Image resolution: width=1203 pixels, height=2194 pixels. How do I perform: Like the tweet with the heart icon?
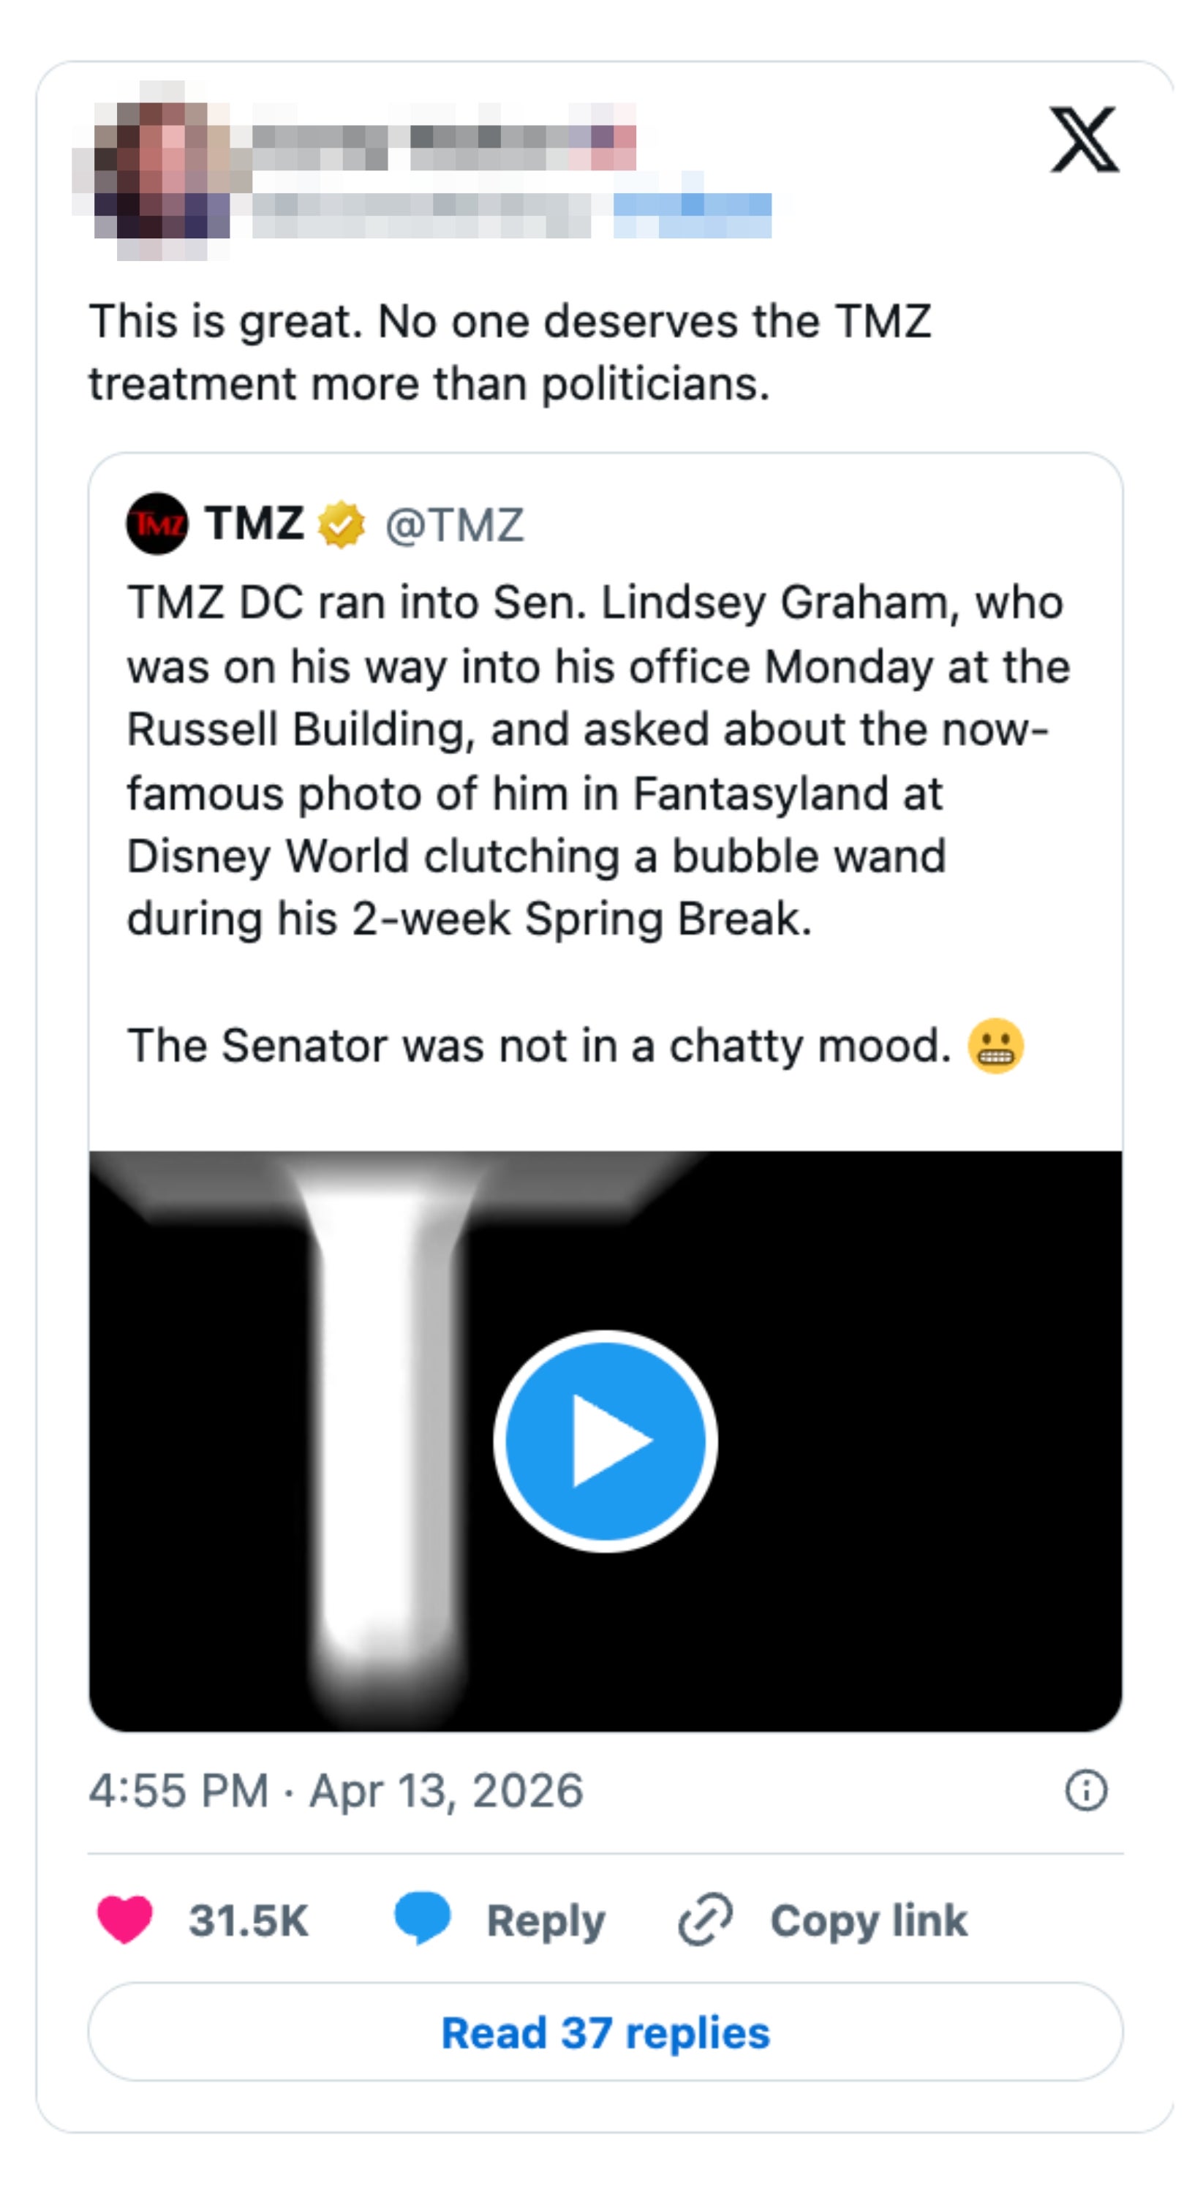pyautogui.click(x=125, y=1920)
